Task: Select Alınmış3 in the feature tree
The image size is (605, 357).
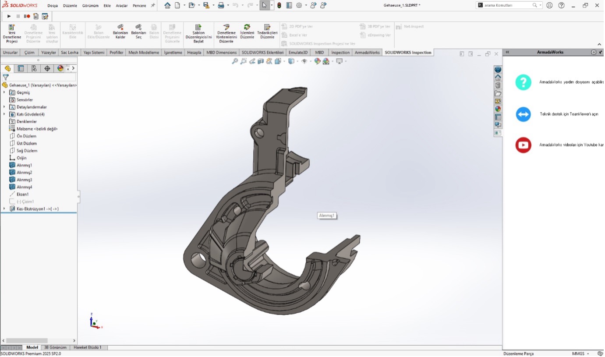Action: [x=24, y=180]
